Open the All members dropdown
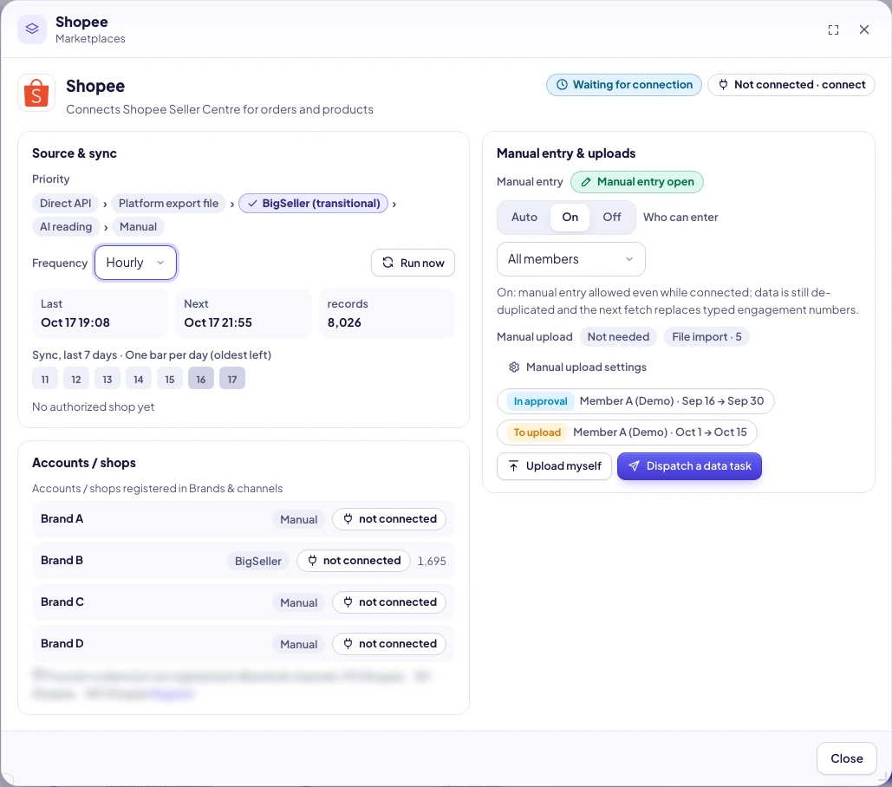Screen dimensions: 892x787 (x=571, y=259)
